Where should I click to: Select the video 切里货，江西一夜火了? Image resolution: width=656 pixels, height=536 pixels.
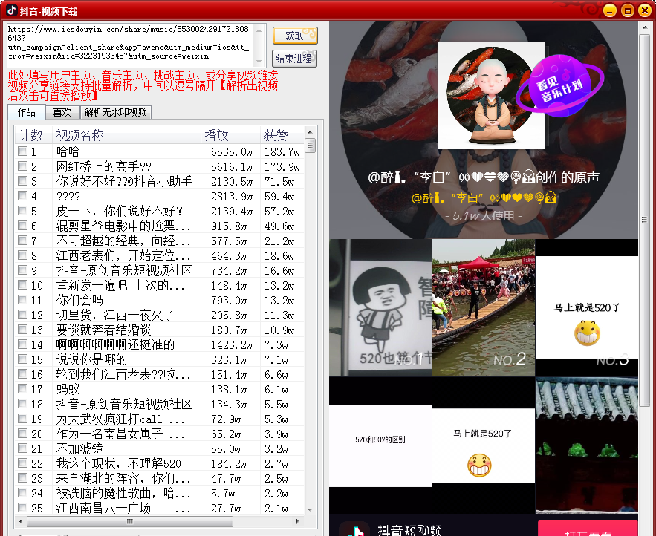click(x=115, y=315)
